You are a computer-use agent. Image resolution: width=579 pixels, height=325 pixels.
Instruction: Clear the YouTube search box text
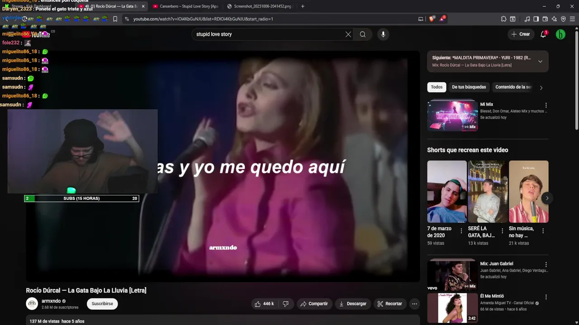(x=348, y=34)
